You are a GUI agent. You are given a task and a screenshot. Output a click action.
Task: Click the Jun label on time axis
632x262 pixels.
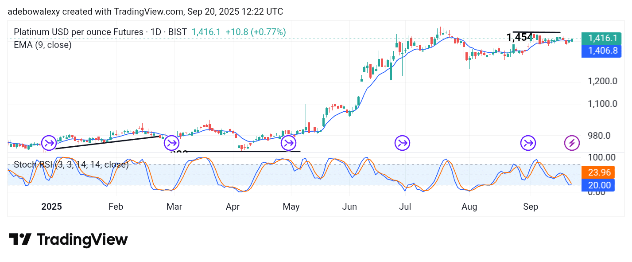tap(350, 207)
